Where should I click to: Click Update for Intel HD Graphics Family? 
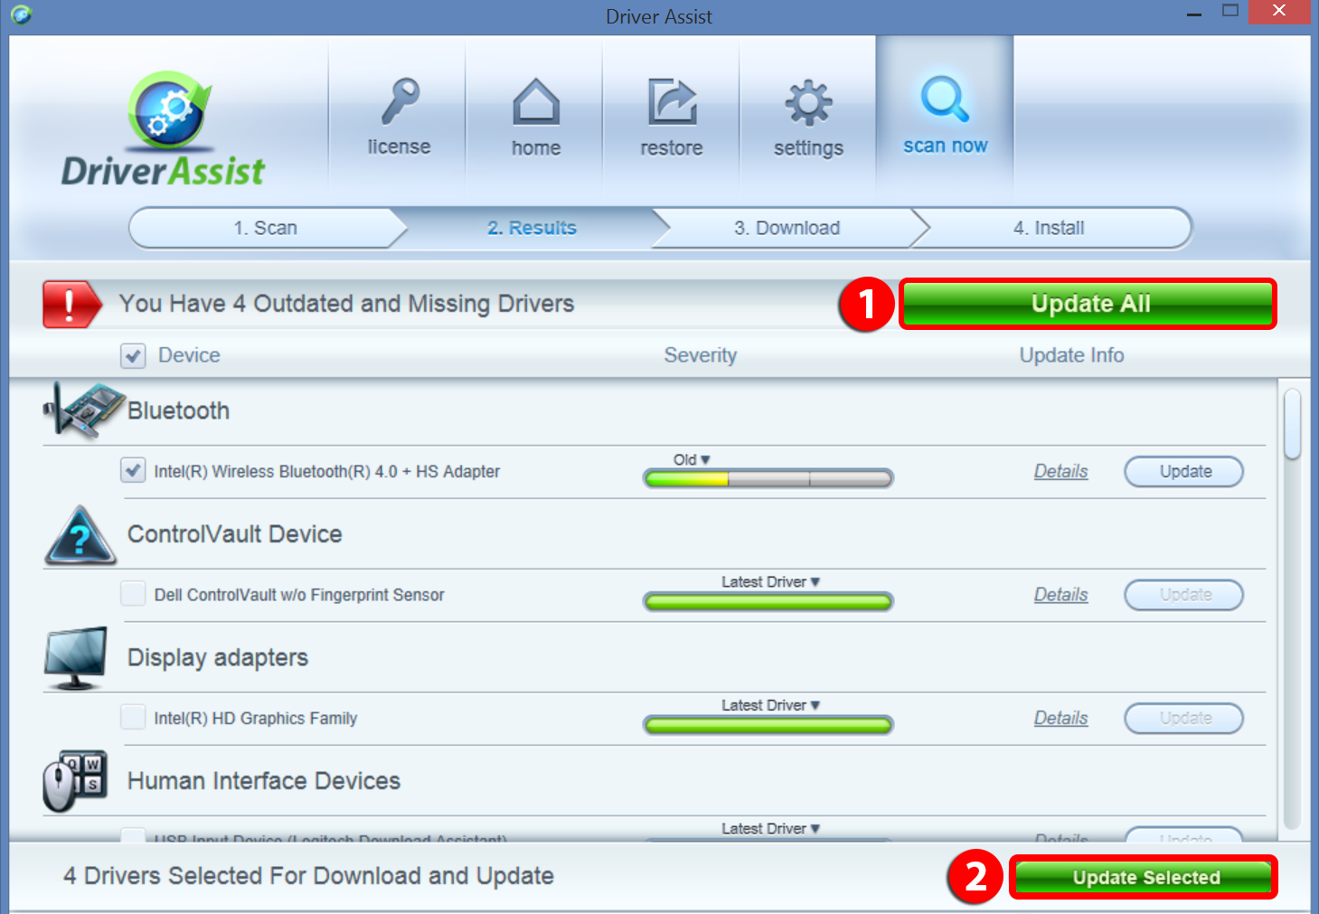[x=1184, y=718]
